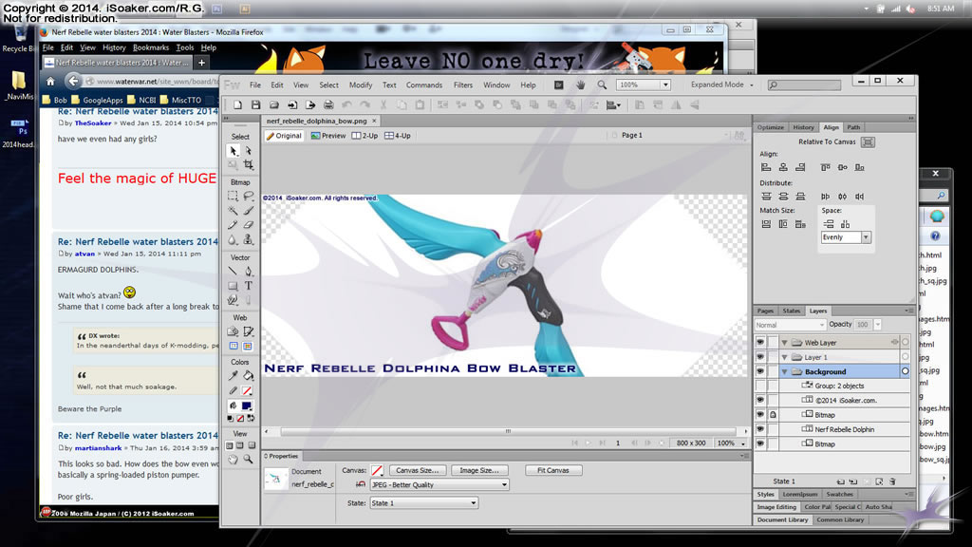This screenshot has width=972, height=547.
Task: Select the Pointer tool in Fireworks
Action: (234, 151)
